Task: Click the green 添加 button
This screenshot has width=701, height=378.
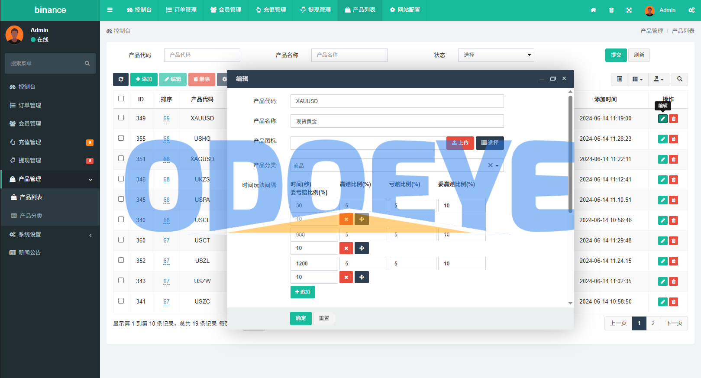Action: 144,79
